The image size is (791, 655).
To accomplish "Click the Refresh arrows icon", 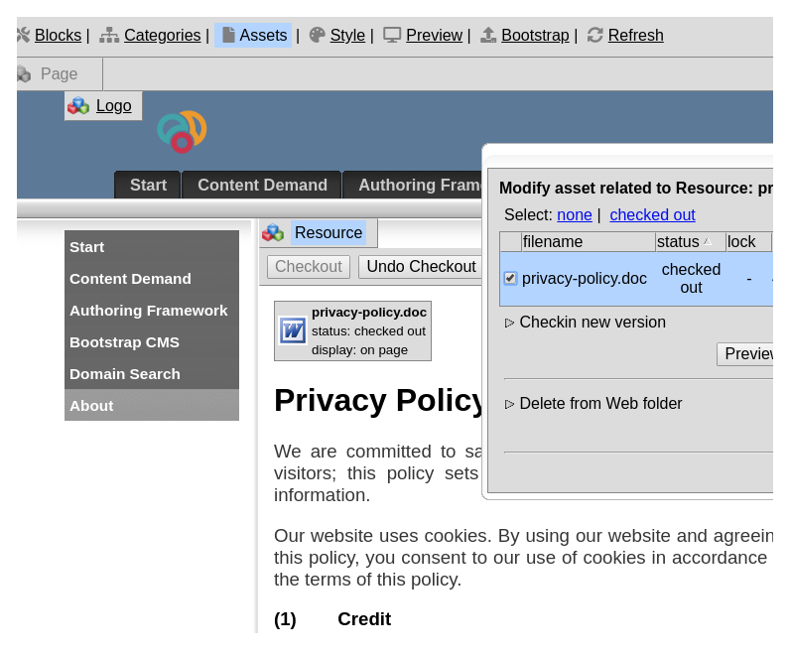I will (595, 35).
